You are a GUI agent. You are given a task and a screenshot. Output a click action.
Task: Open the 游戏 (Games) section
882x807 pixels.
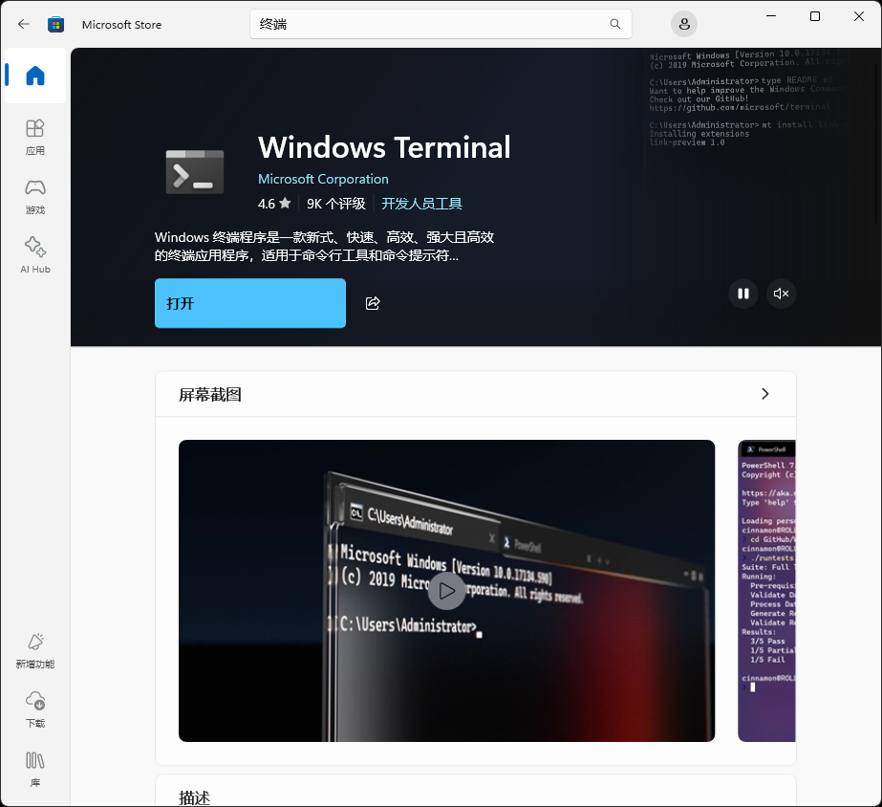coord(35,195)
